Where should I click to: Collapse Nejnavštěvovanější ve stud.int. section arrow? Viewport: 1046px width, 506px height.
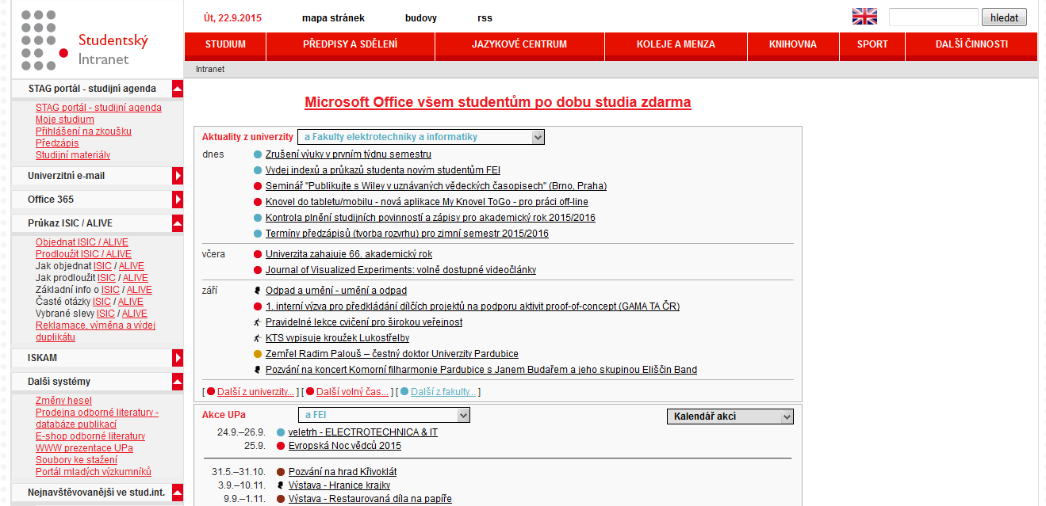178,493
